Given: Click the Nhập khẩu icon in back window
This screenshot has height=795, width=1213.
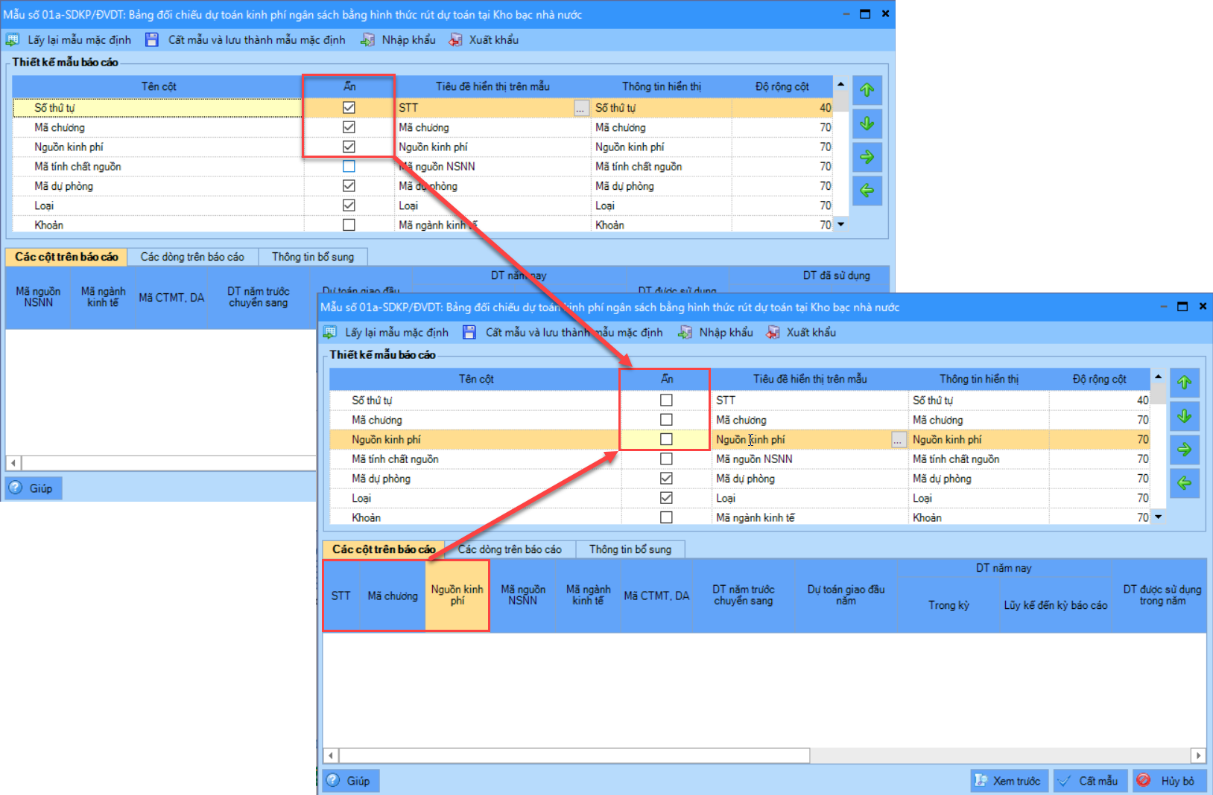Looking at the screenshot, I should 367,39.
